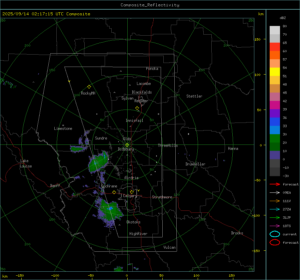Click the Airdrie label
The width and height of the screenshot is (300, 280).
pos(131,178)
